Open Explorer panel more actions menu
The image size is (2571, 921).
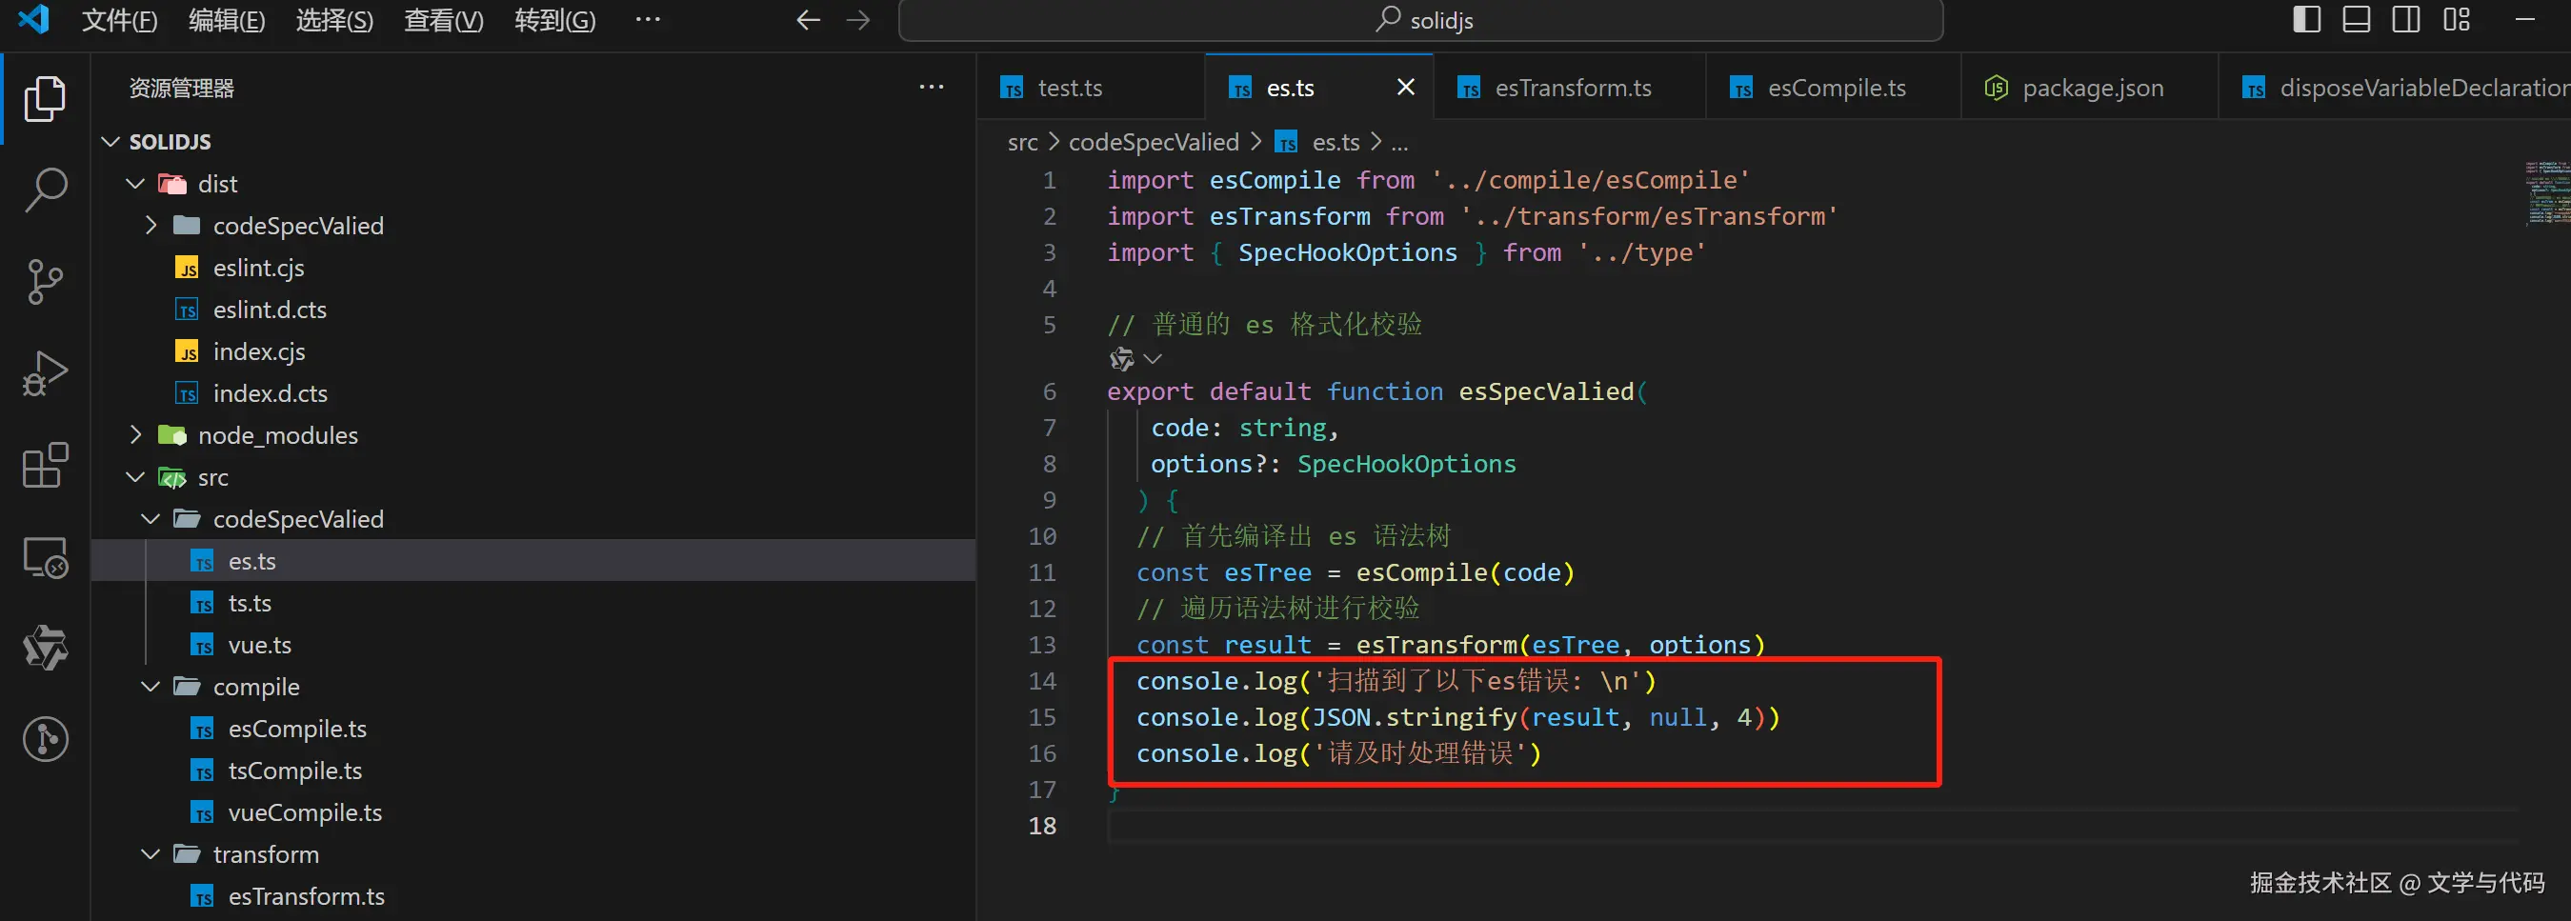coord(932,88)
